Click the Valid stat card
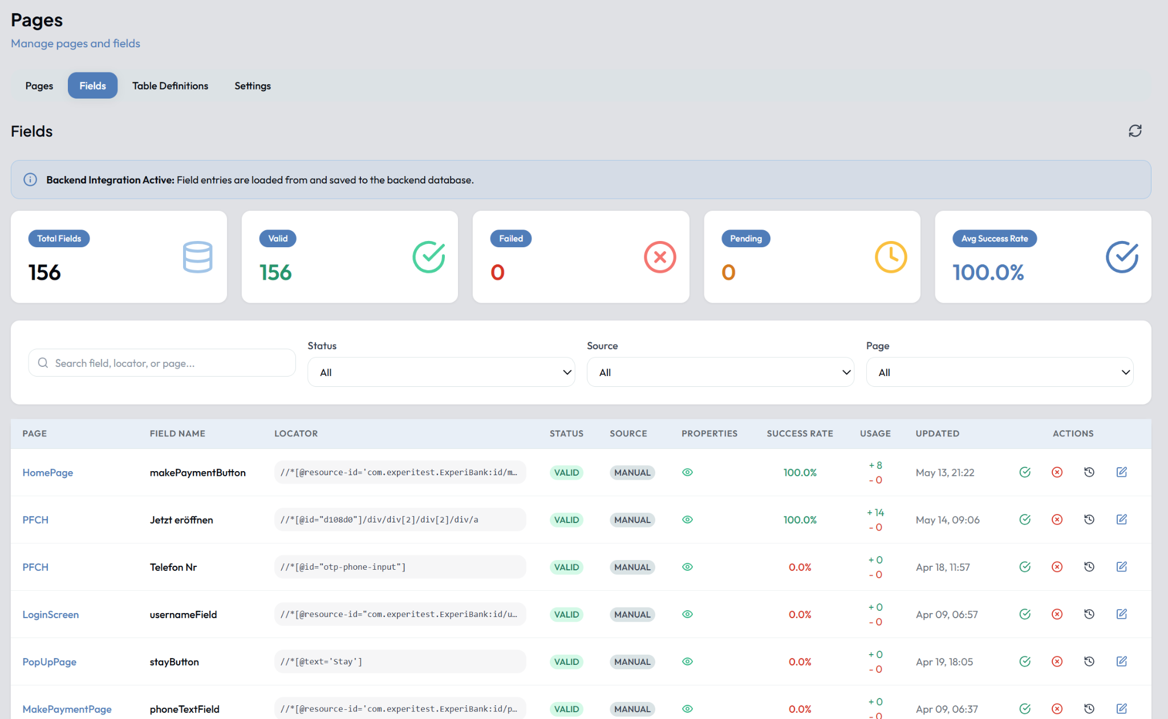The image size is (1168, 719). (x=350, y=257)
